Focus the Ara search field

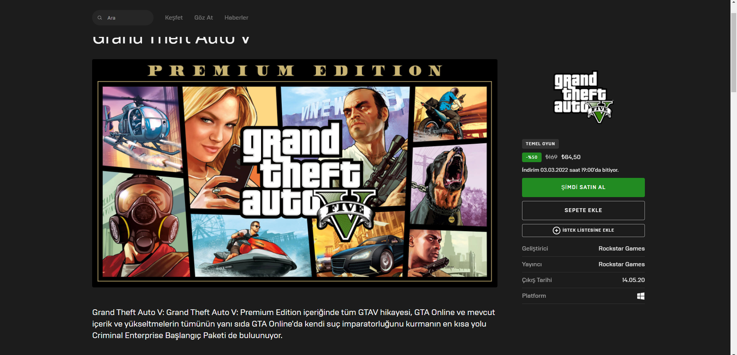click(123, 18)
